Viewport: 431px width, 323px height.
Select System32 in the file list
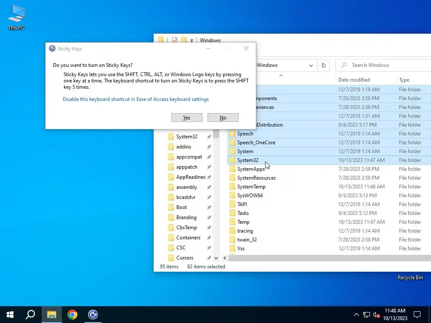pos(247,160)
